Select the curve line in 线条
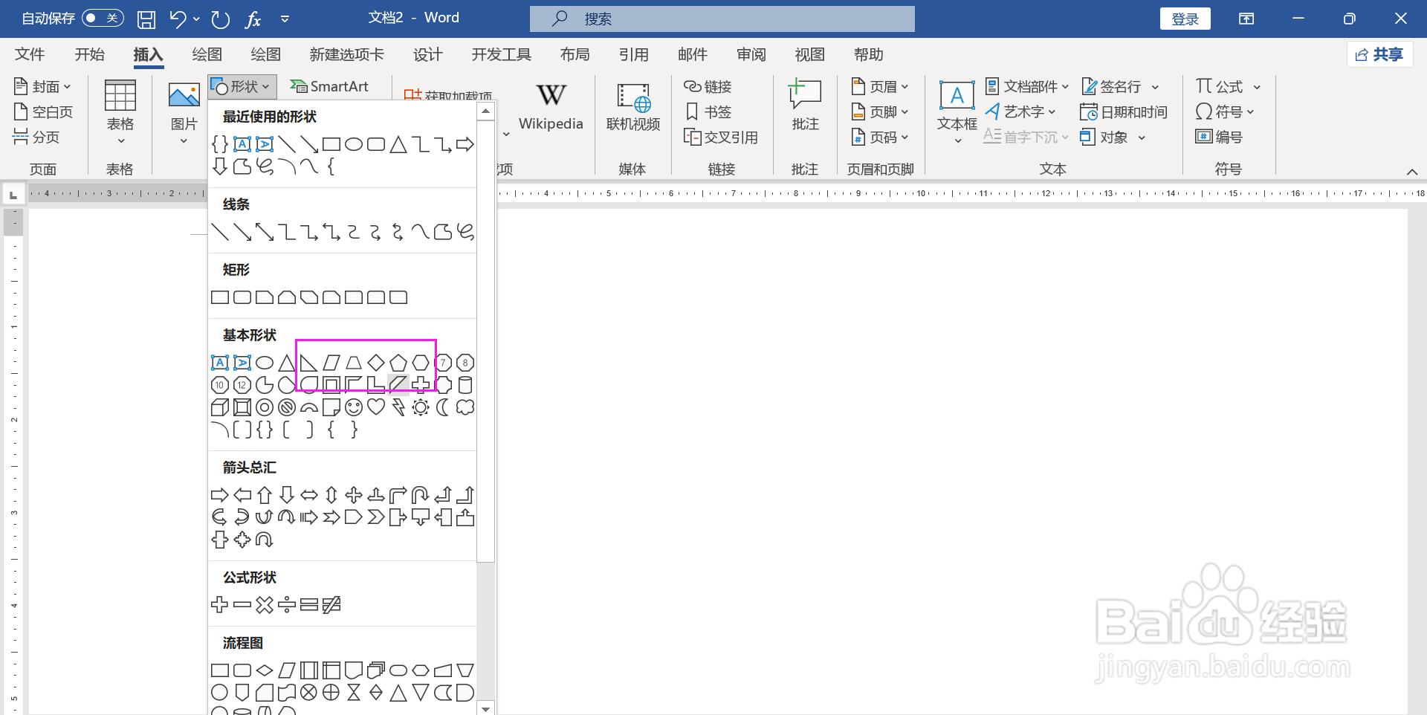Viewport: 1427px width, 715px height. coord(421,232)
